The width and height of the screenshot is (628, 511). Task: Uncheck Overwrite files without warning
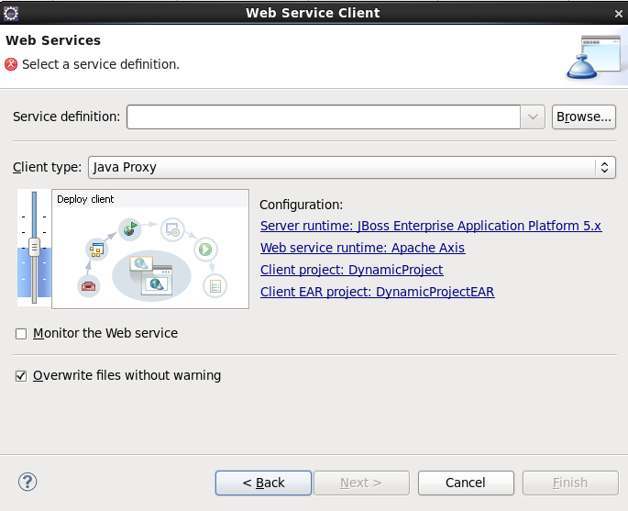[21, 375]
